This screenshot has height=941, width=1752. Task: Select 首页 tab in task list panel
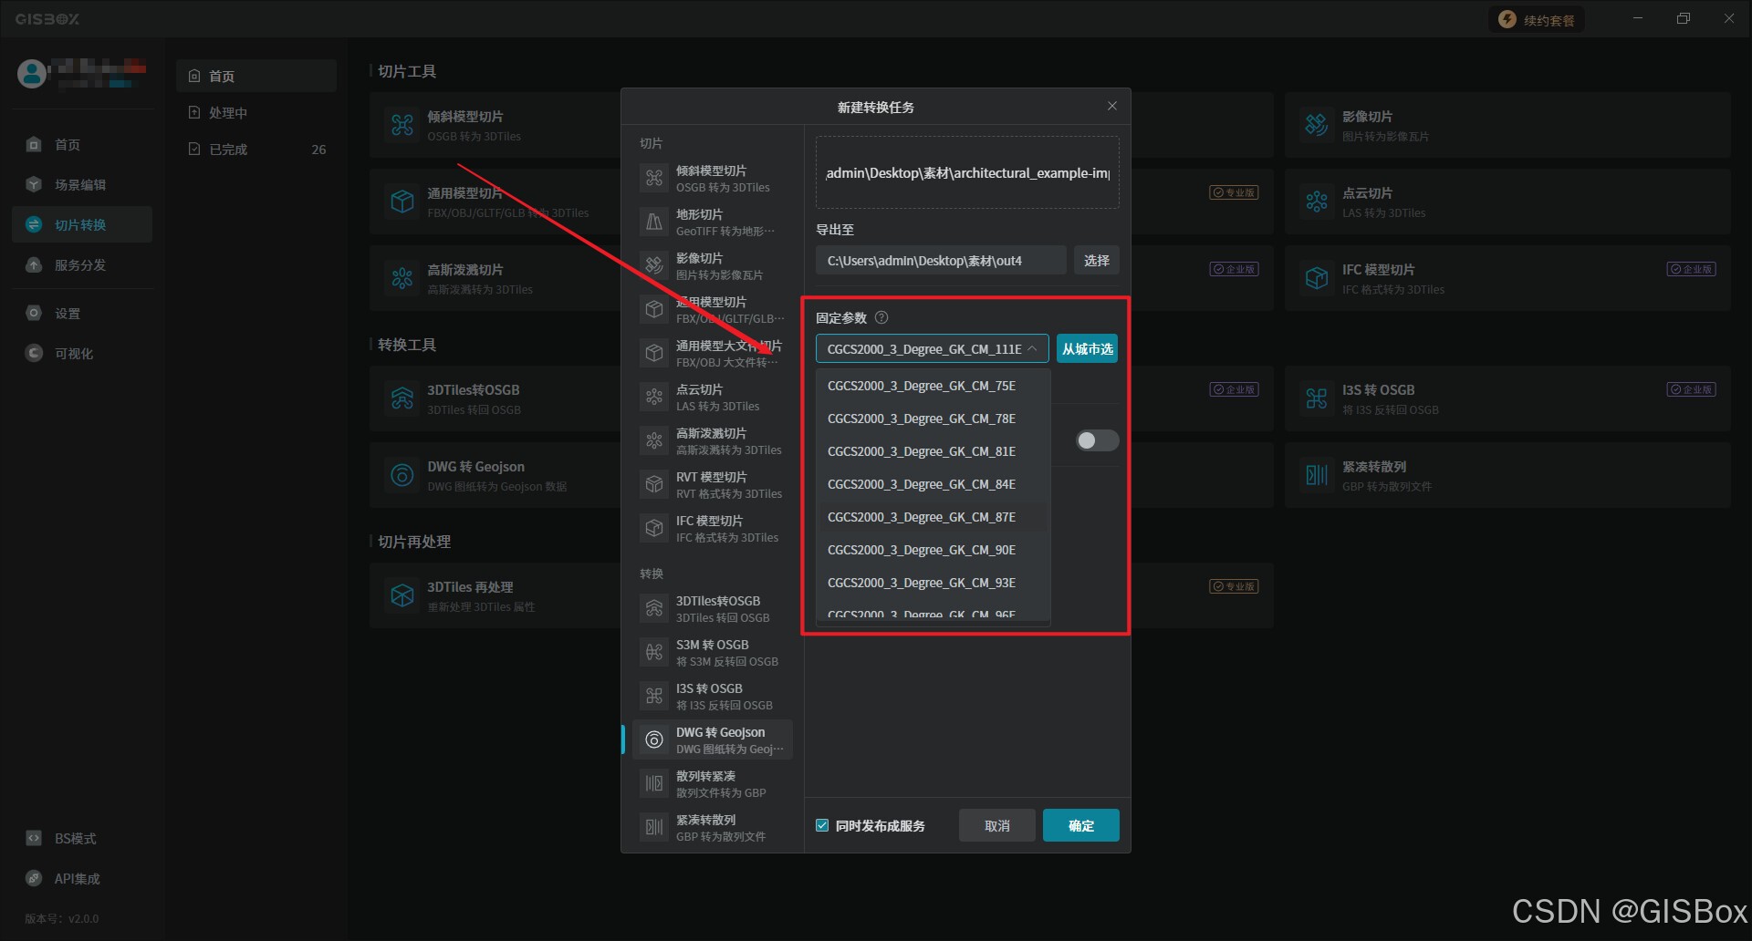pos(256,76)
